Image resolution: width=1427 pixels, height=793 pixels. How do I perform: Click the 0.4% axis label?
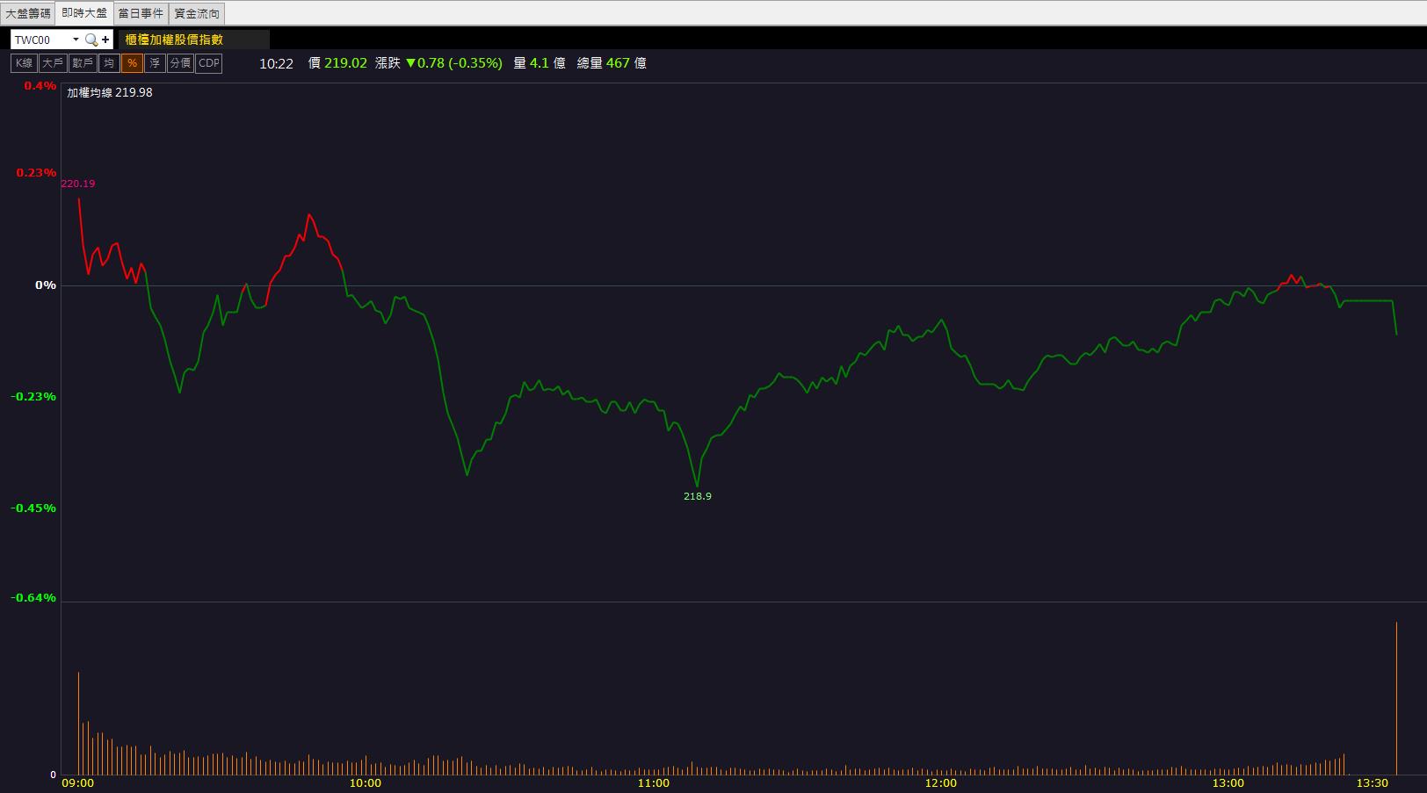tap(40, 86)
